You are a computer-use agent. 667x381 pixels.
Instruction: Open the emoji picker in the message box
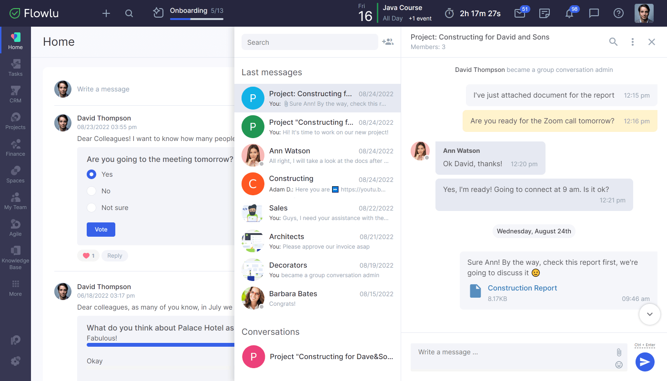pos(619,364)
